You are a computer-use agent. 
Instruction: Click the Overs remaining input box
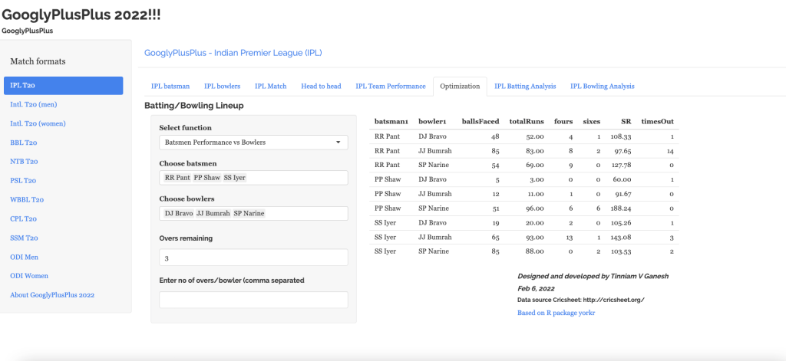pyautogui.click(x=253, y=258)
